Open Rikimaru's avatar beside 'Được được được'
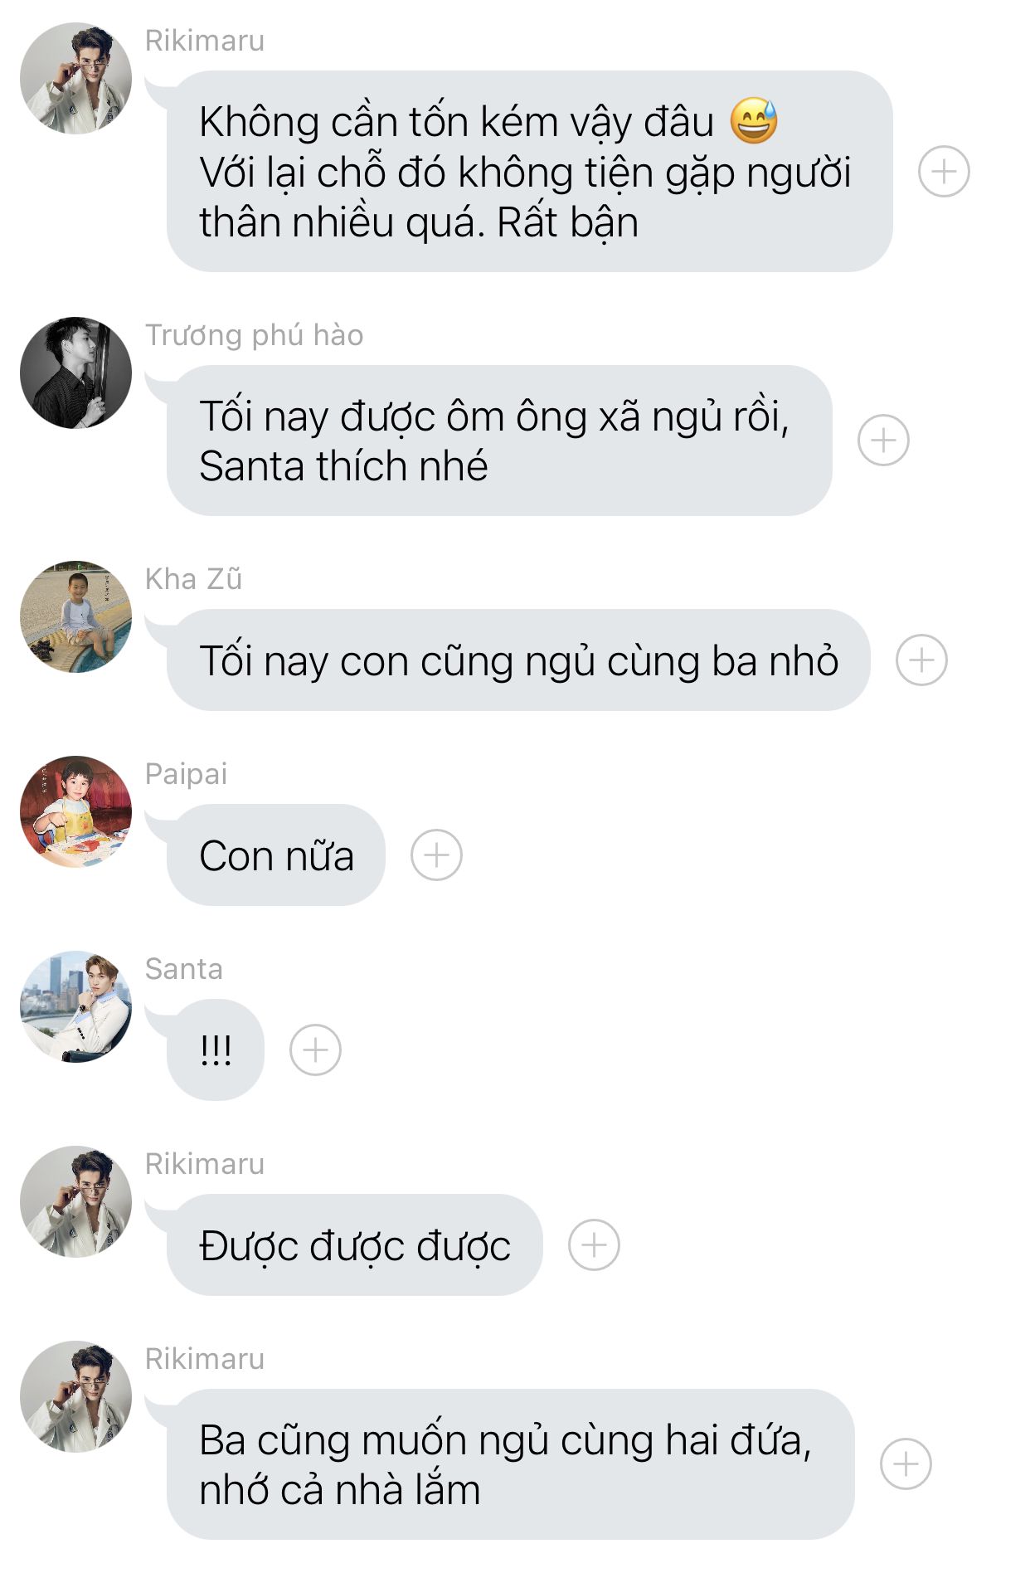The image size is (1030, 1573). 75,1201
